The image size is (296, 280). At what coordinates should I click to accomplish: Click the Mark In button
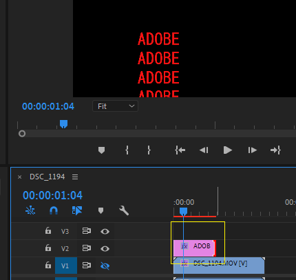pos(127,150)
